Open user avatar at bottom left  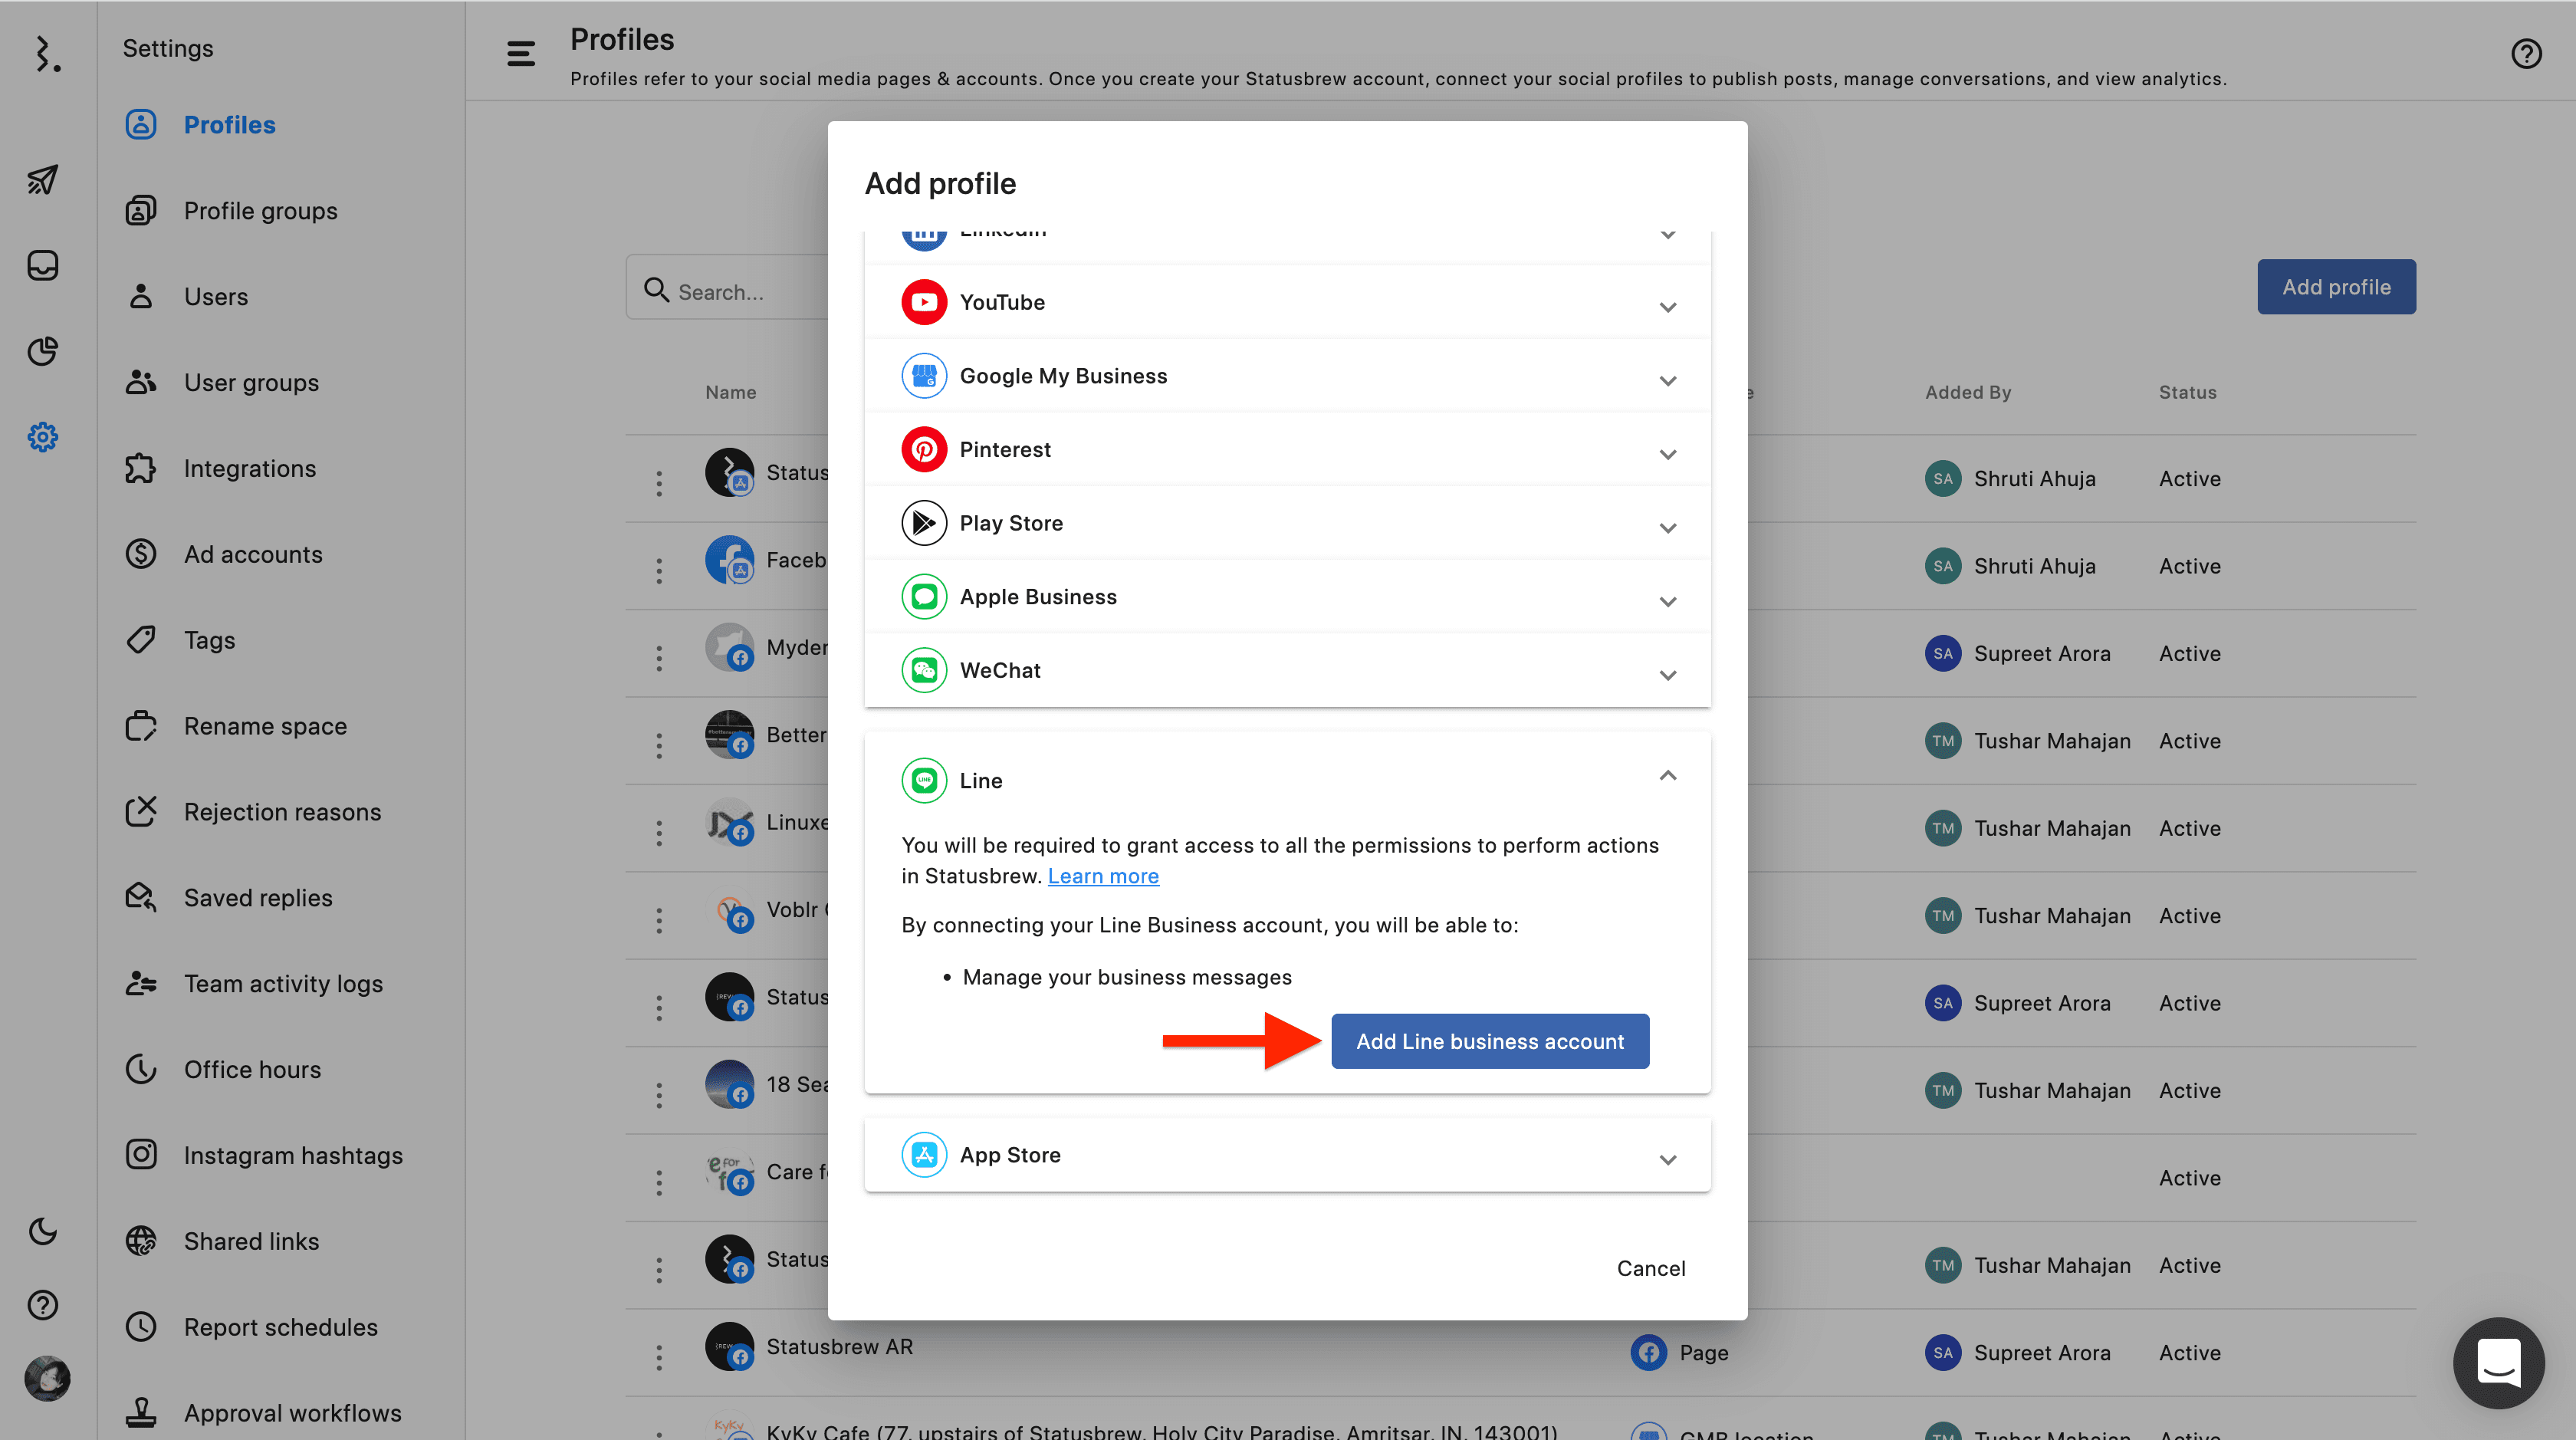point(47,1379)
